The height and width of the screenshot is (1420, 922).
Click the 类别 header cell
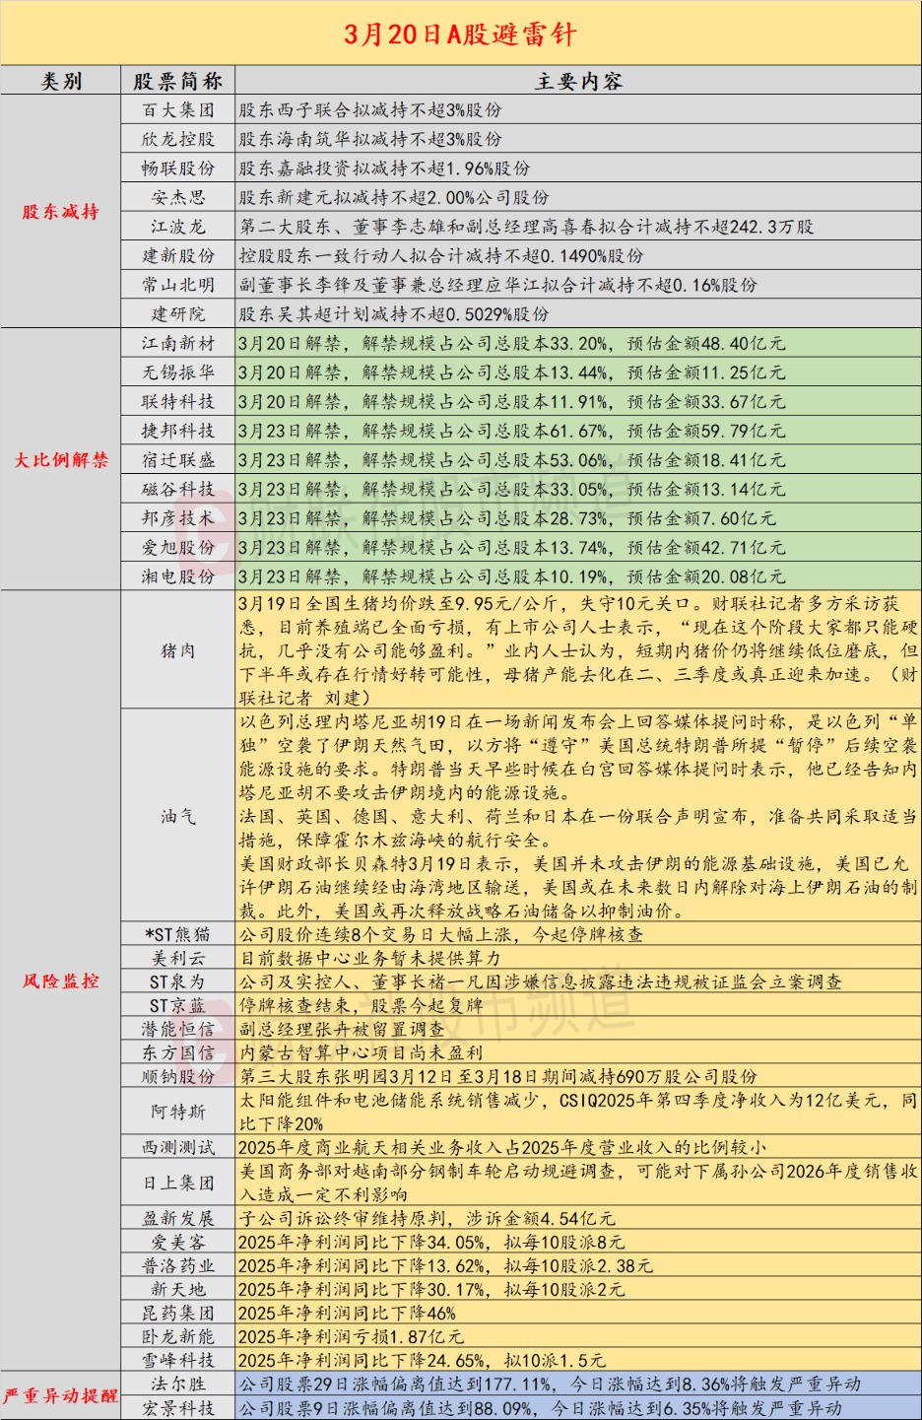point(62,81)
